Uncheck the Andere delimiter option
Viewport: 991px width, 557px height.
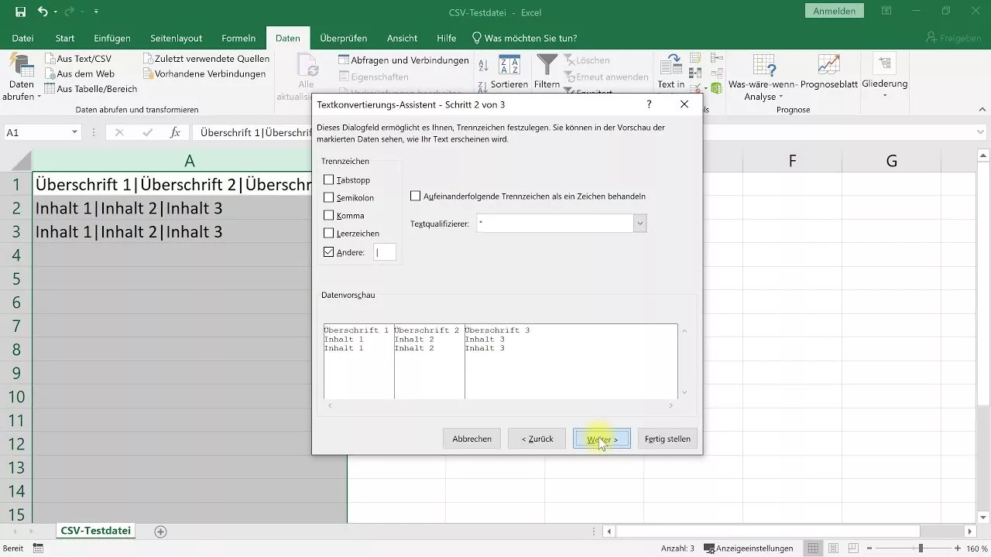pos(328,251)
